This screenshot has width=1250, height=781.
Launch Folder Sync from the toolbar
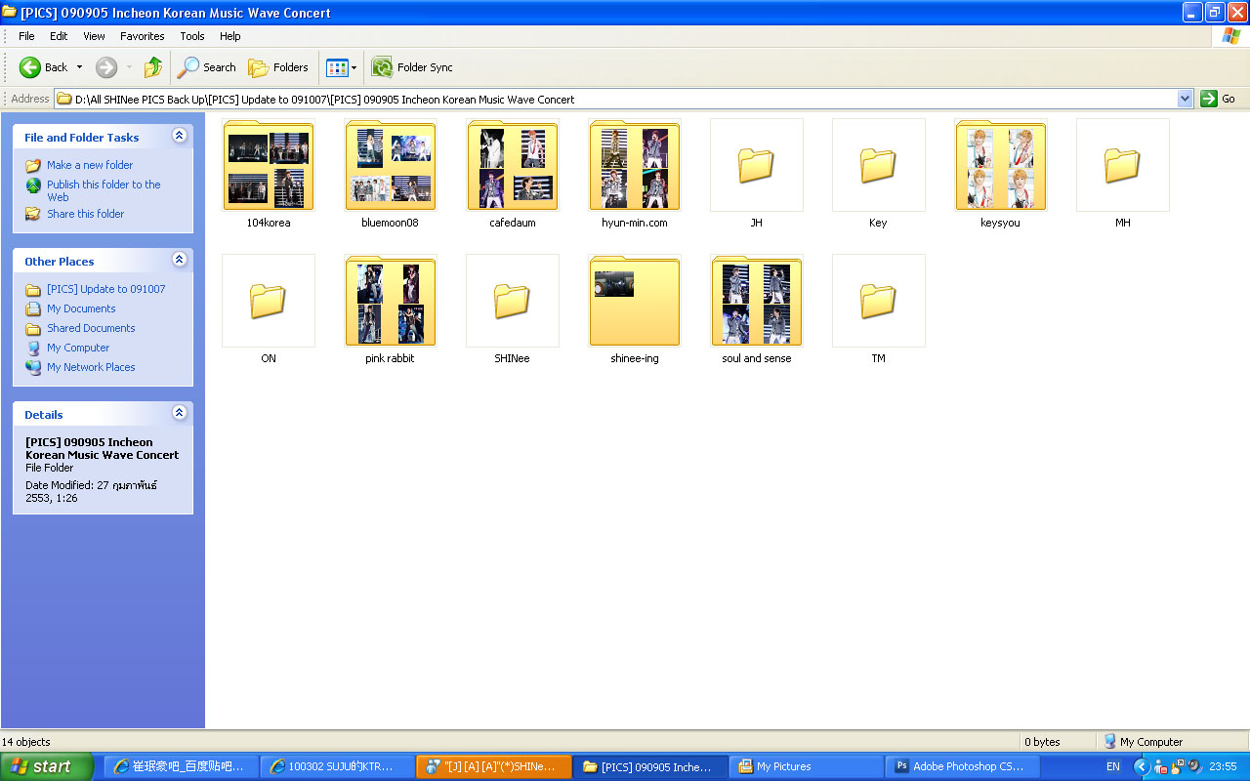(x=412, y=67)
